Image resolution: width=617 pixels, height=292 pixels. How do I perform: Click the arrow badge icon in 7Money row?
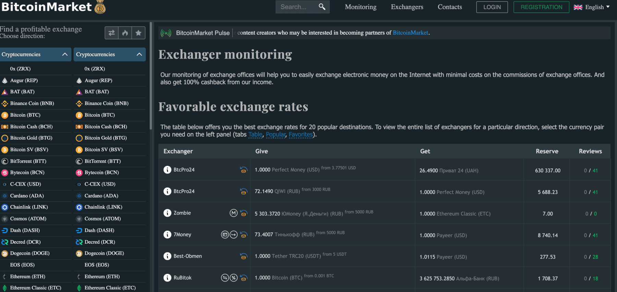pyautogui.click(x=233, y=235)
